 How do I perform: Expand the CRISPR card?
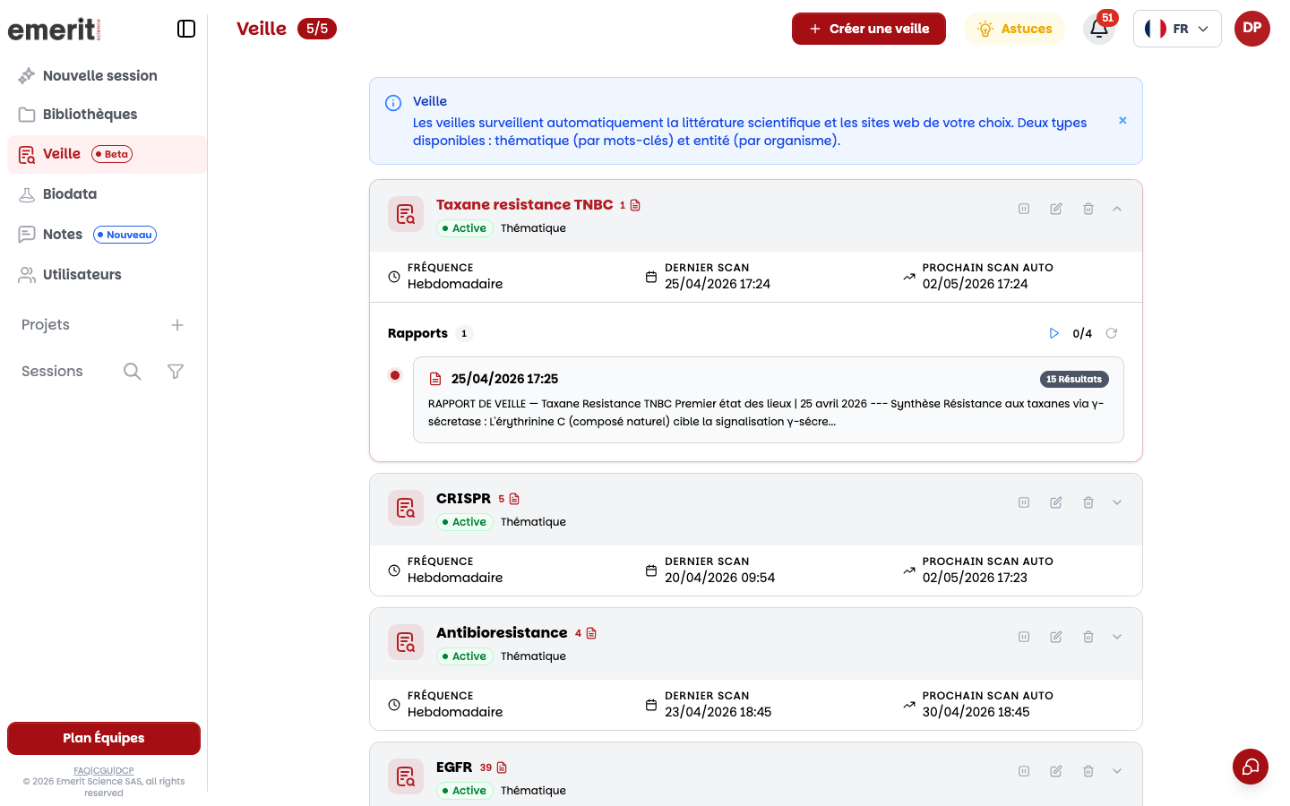(1117, 502)
